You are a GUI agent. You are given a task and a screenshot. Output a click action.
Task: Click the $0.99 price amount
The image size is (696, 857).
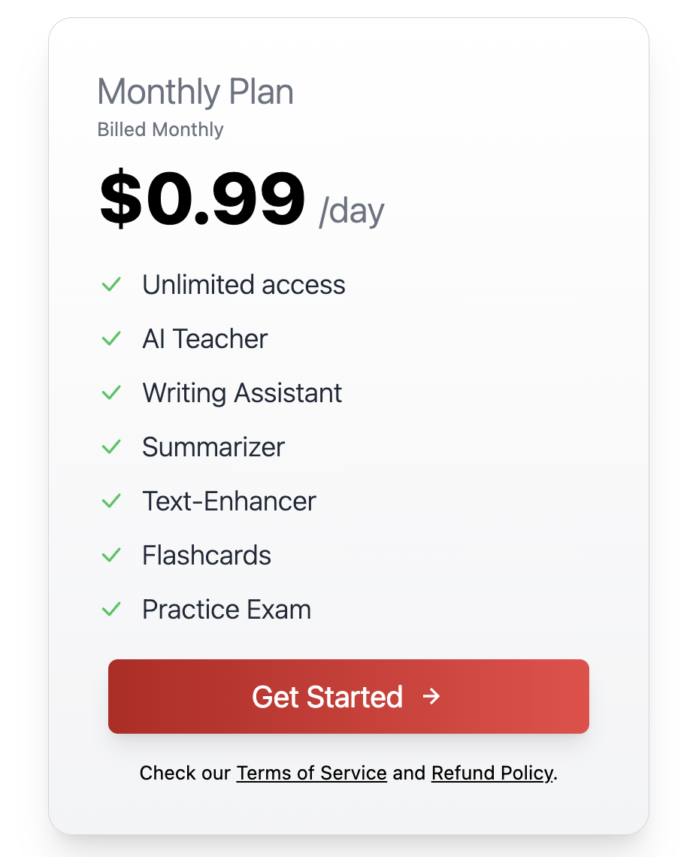(x=202, y=198)
